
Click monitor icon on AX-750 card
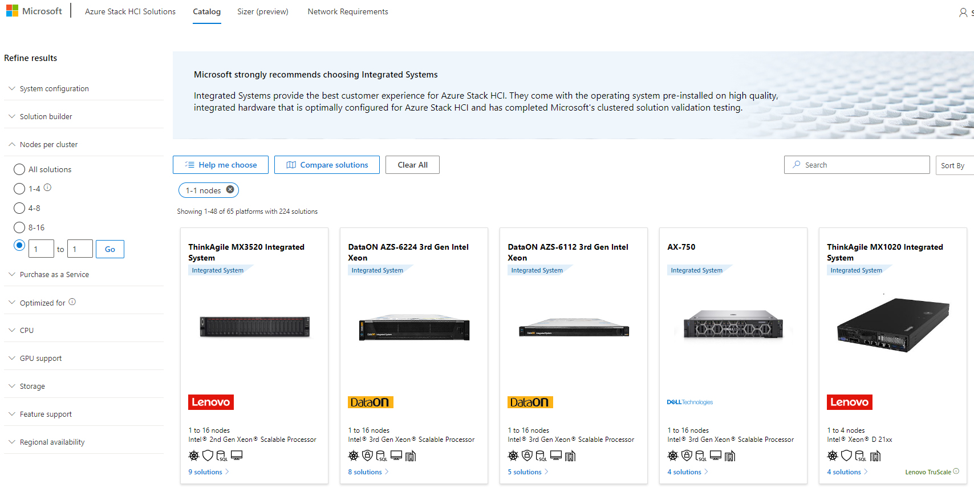pos(716,456)
